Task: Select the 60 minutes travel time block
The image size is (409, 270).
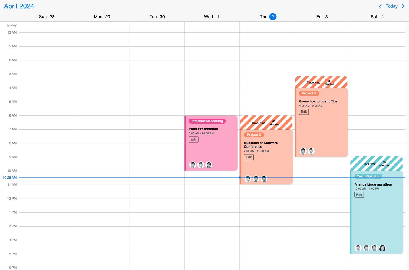Action: (x=266, y=123)
